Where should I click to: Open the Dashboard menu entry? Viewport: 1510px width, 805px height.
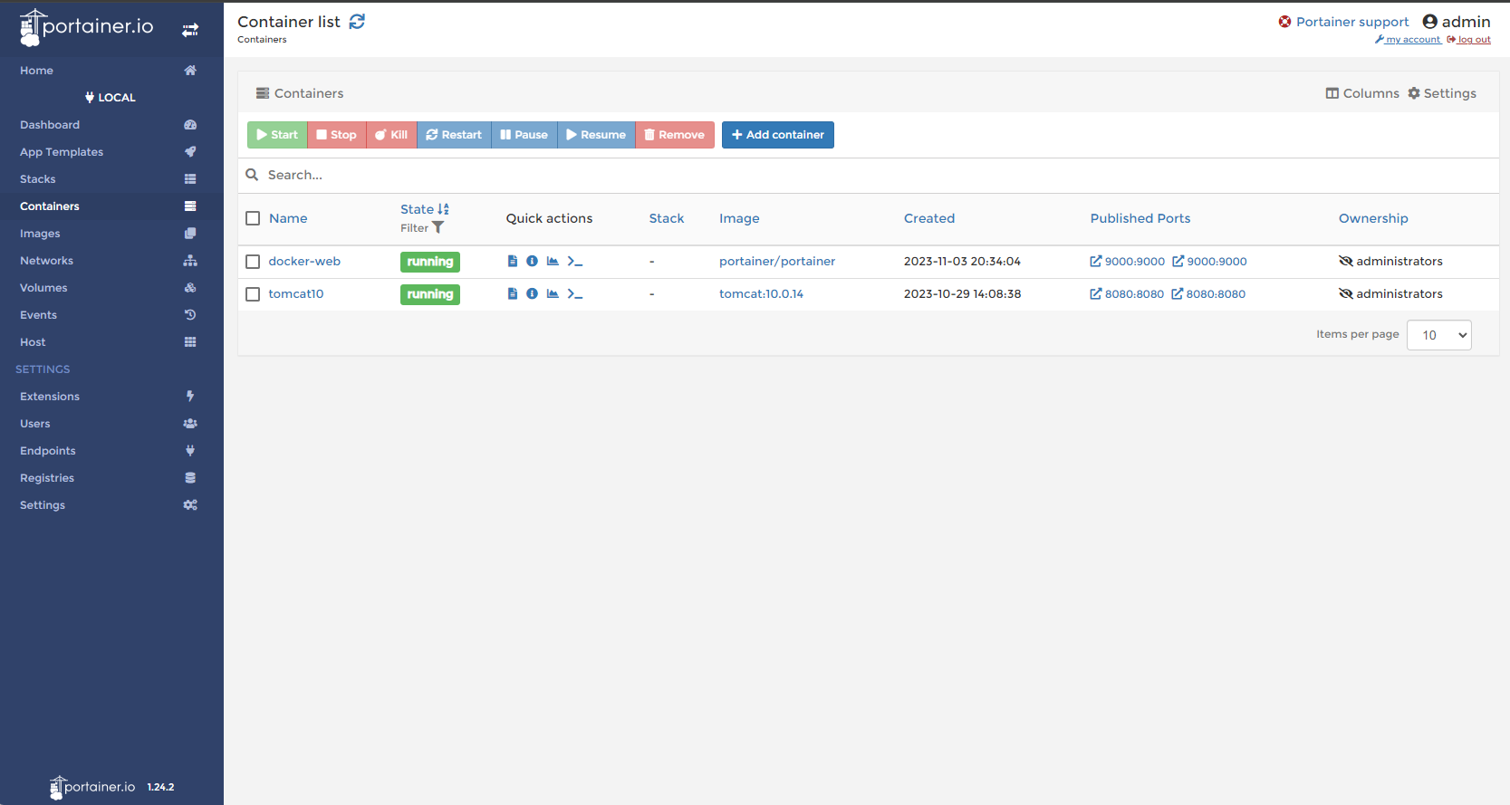pyautogui.click(x=111, y=125)
